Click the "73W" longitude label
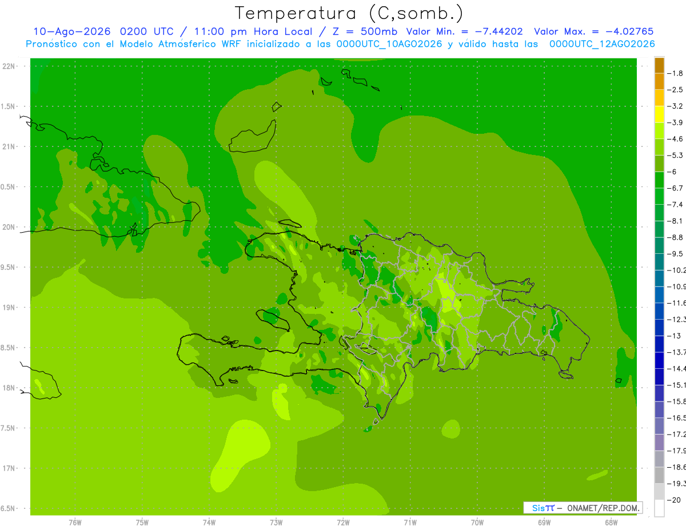The image size is (686, 530). pos(276,523)
